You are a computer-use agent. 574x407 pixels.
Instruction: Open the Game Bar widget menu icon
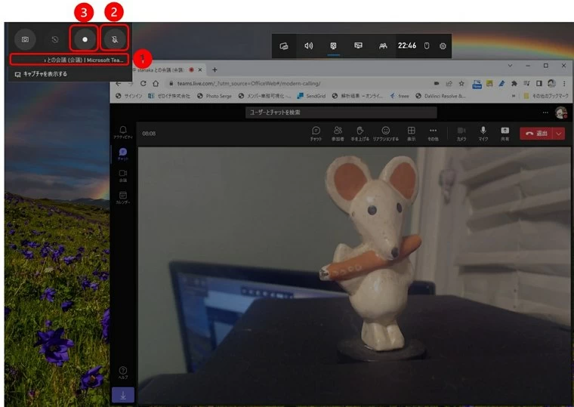click(284, 46)
